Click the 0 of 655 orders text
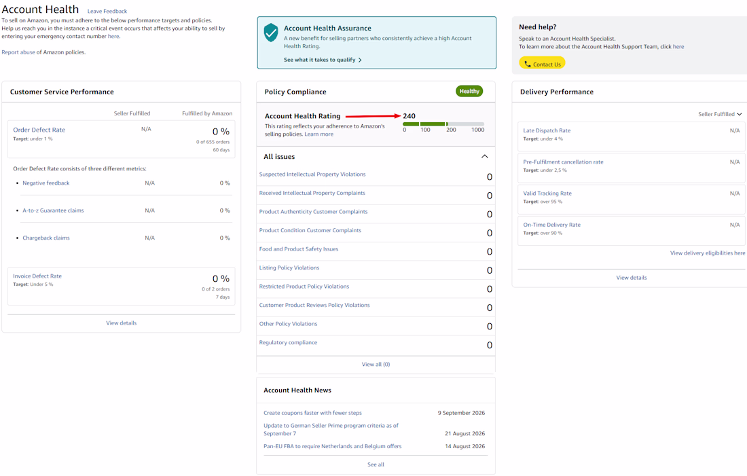 (x=213, y=142)
